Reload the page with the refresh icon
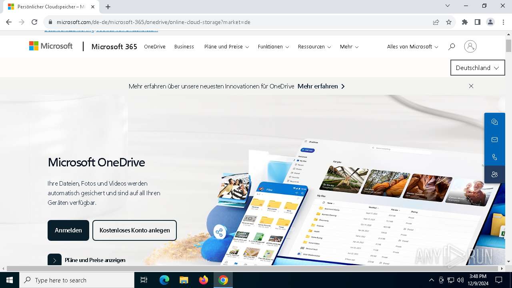The width and height of the screenshot is (512, 288). coord(34,22)
